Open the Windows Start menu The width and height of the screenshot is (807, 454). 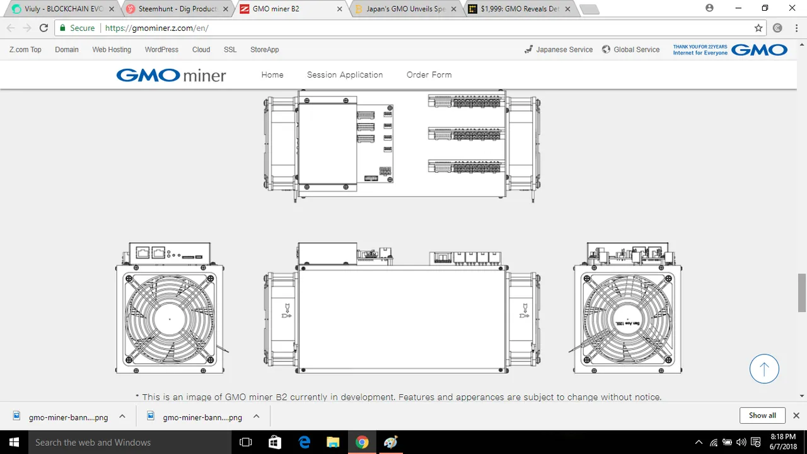pos(13,442)
